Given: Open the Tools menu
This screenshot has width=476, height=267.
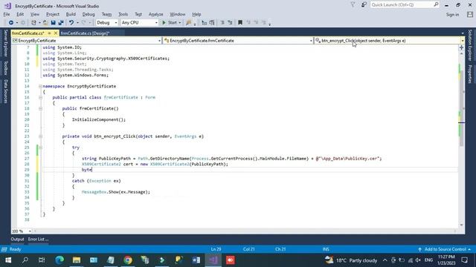Looking at the screenshot, I should [123, 14].
